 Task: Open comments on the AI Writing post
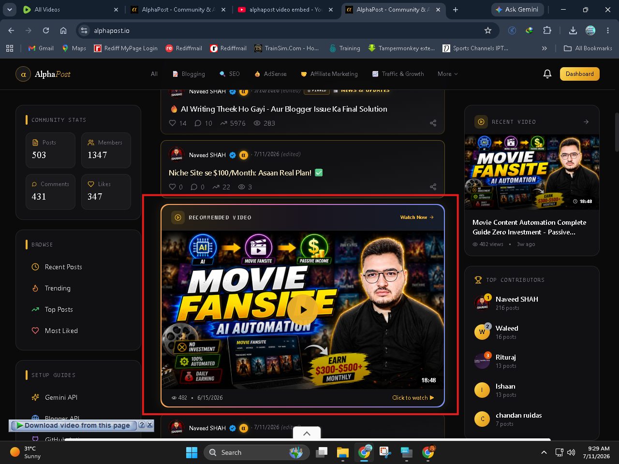[198, 123]
